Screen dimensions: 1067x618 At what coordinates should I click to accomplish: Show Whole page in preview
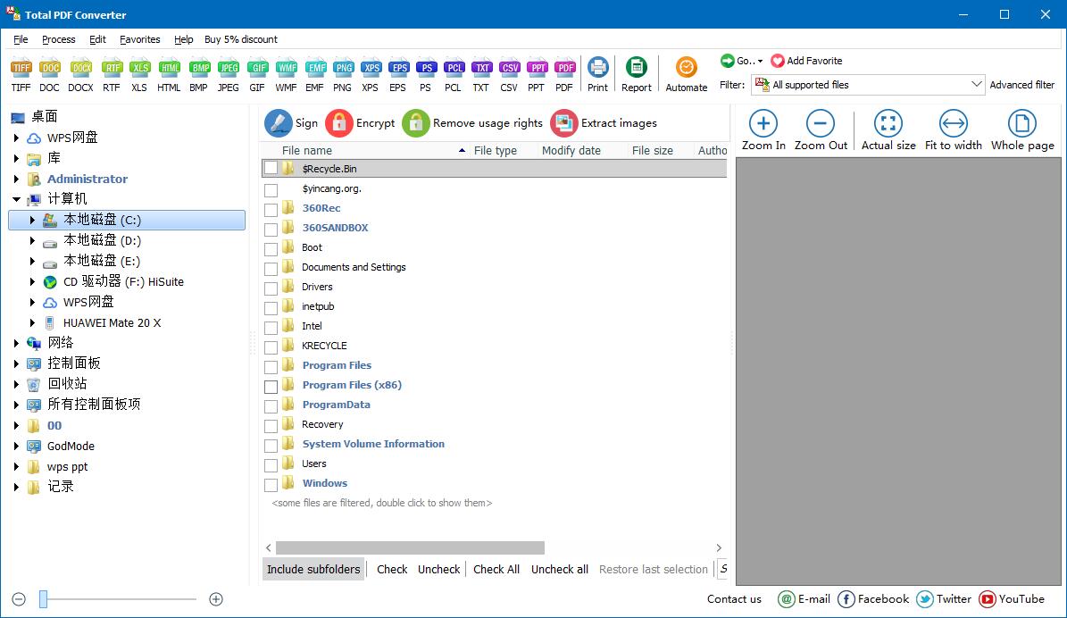(x=1022, y=130)
